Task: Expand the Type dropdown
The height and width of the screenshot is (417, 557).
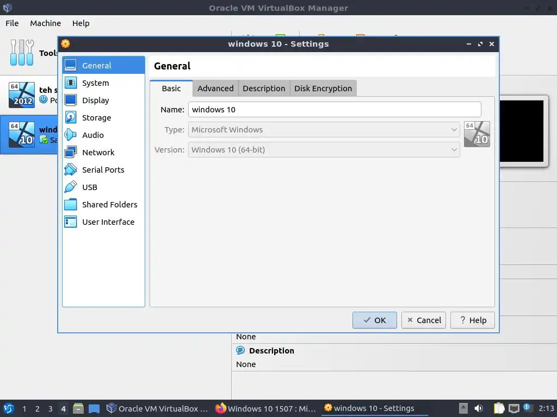Action: [324, 130]
